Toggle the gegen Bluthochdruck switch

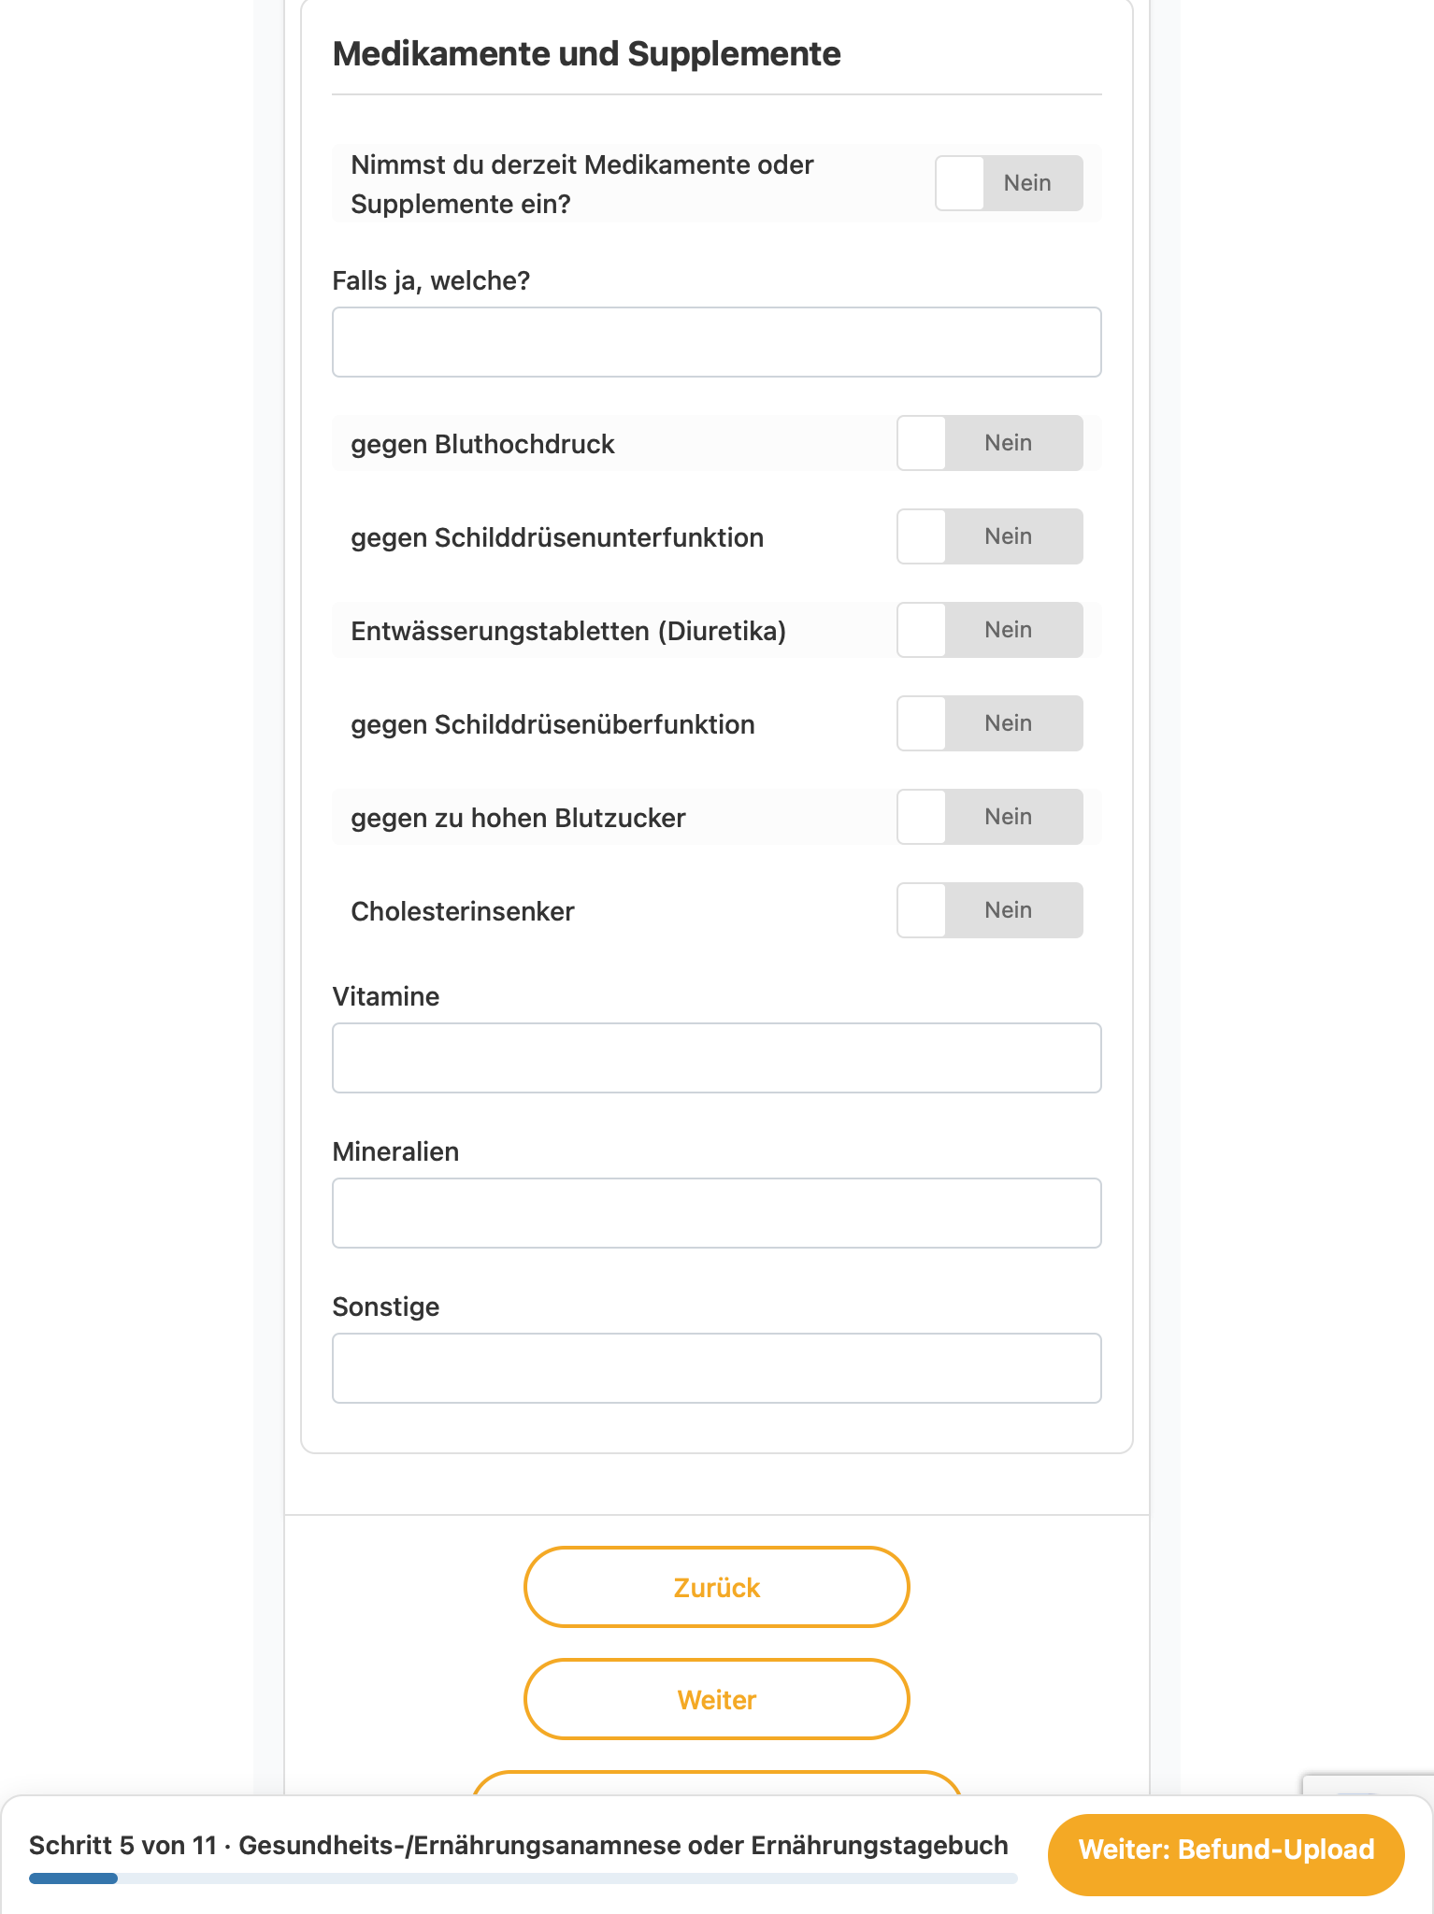click(x=990, y=443)
